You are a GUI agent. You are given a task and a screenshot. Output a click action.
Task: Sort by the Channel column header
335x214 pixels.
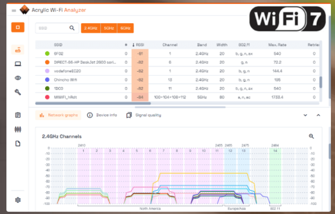(170, 45)
